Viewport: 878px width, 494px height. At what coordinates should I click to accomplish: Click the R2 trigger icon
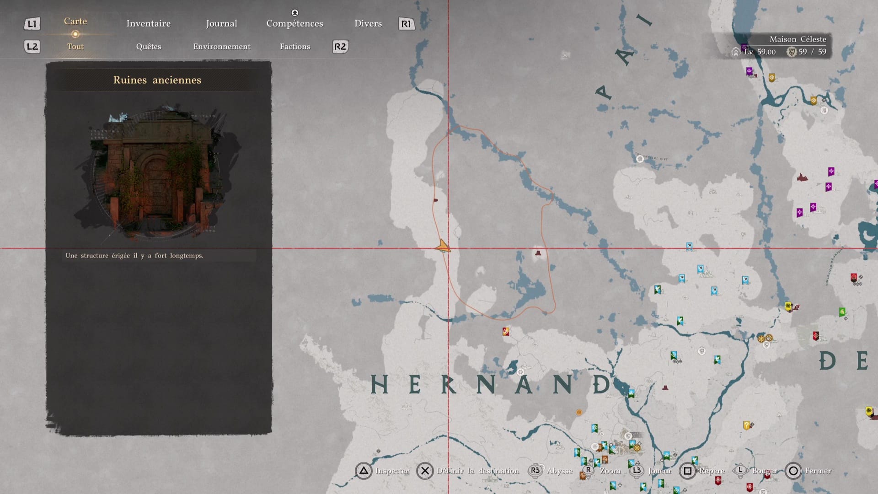[x=340, y=46]
